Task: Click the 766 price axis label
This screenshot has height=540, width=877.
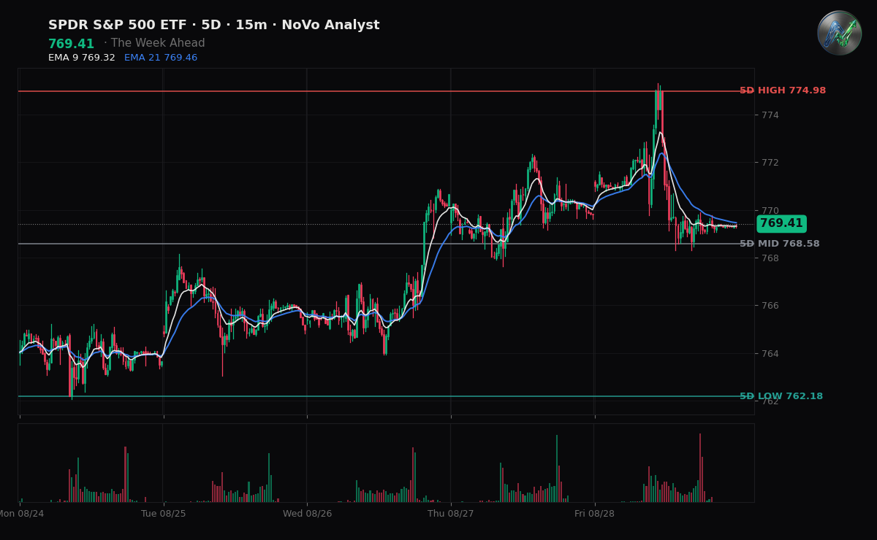Action: 770,306
